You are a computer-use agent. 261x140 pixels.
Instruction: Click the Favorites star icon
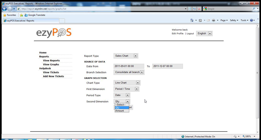[4, 15]
